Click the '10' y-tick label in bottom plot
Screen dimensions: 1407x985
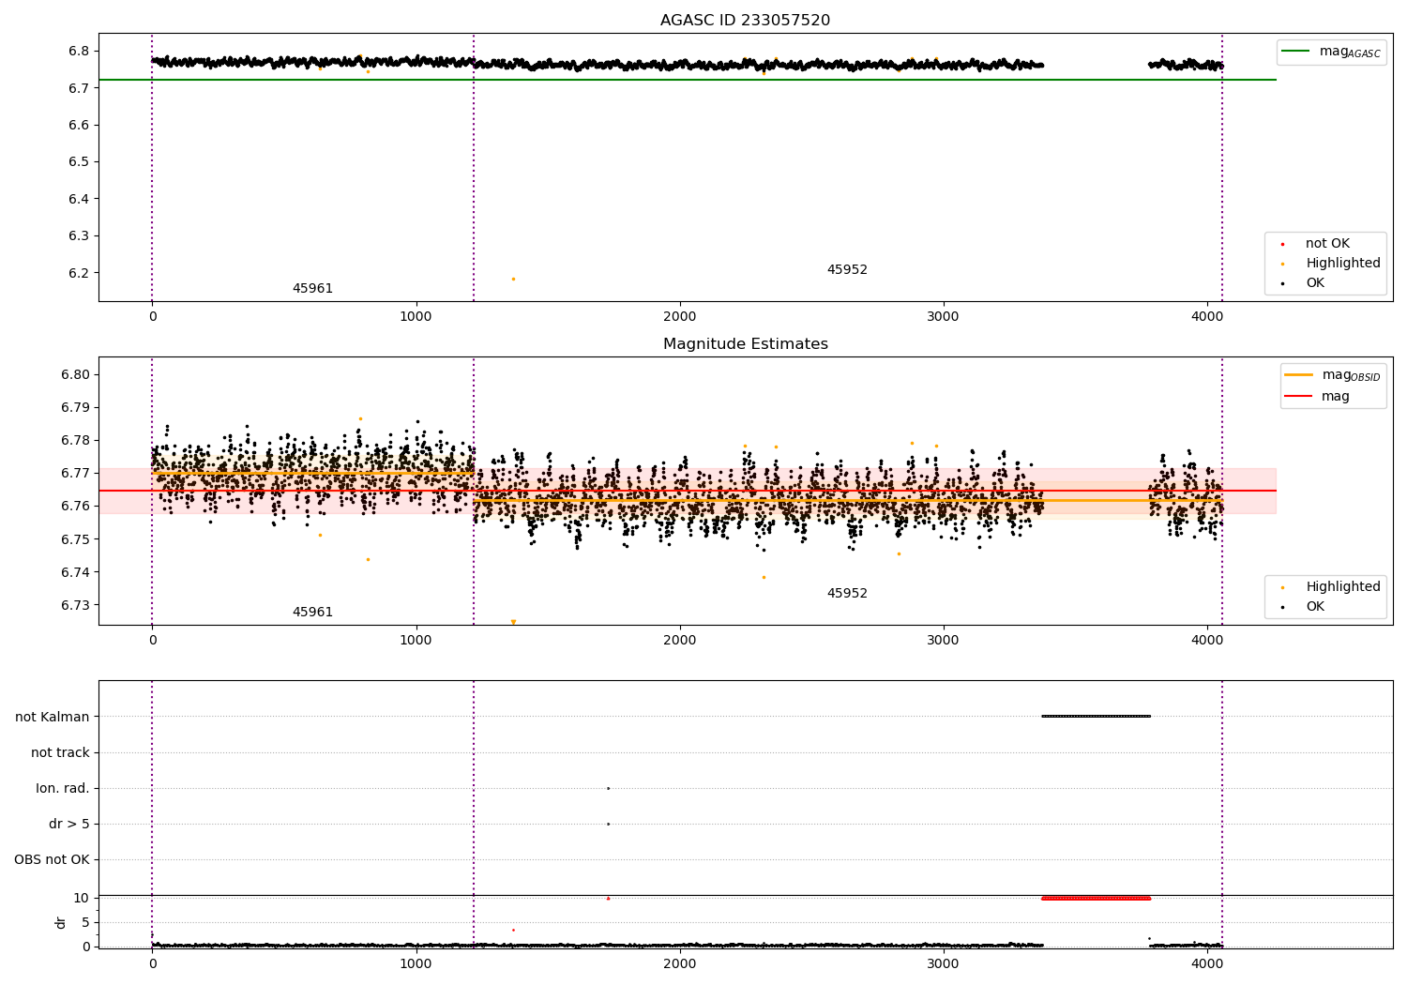[x=82, y=898]
